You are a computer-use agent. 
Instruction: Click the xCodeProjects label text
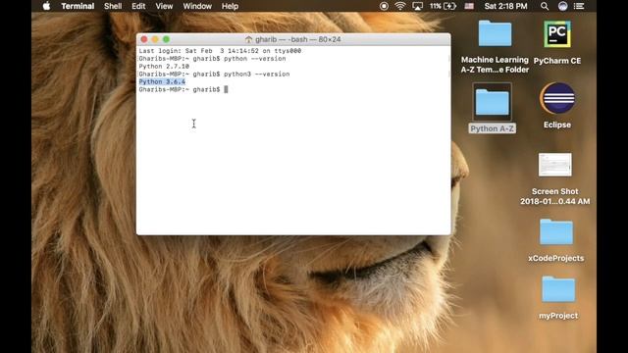click(x=556, y=258)
